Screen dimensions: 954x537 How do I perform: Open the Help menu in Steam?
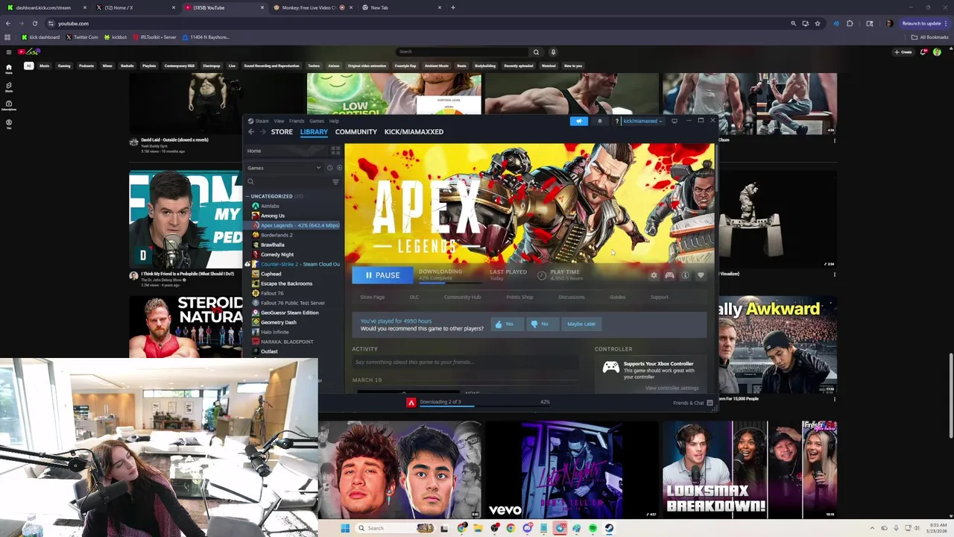334,121
